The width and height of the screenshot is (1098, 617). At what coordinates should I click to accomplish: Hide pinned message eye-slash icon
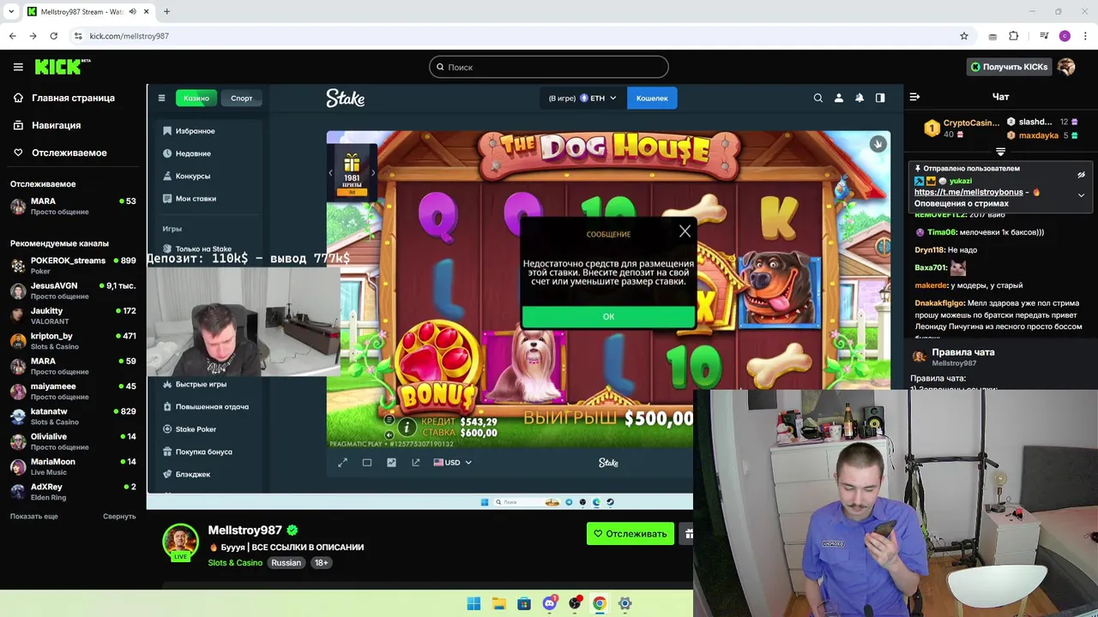point(1081,175)
